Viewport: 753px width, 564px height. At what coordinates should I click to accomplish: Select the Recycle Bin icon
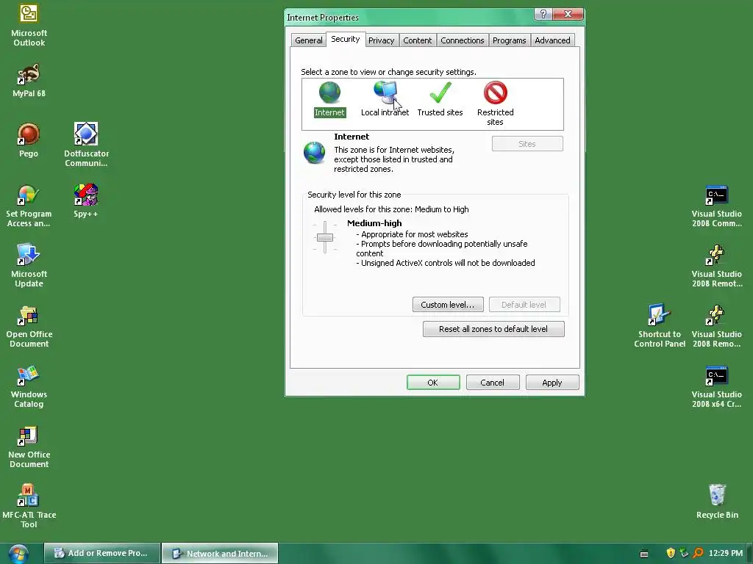tap(717, 501)
